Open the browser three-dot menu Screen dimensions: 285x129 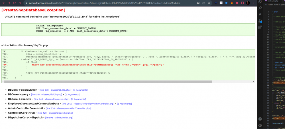tap(253, 3)
